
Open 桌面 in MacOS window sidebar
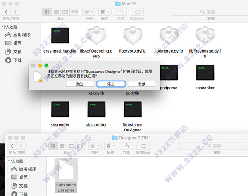pos(14,43)
